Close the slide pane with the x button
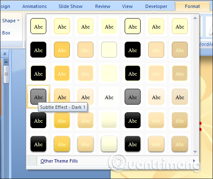Screen dimensions: 213x179 (5, 54)
